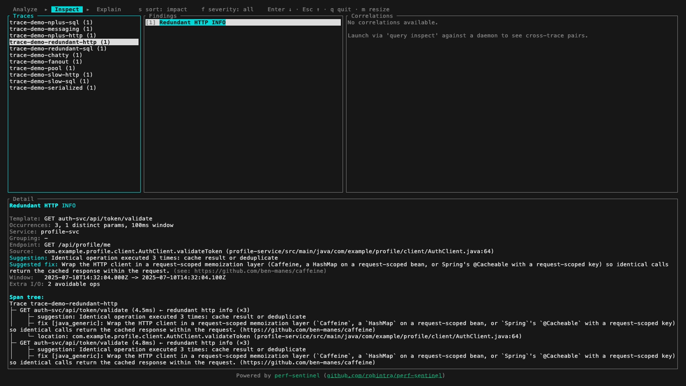Select the Redundant HTTP INFO finding
This screenshot has width=686, height=386.
point(243,22)
